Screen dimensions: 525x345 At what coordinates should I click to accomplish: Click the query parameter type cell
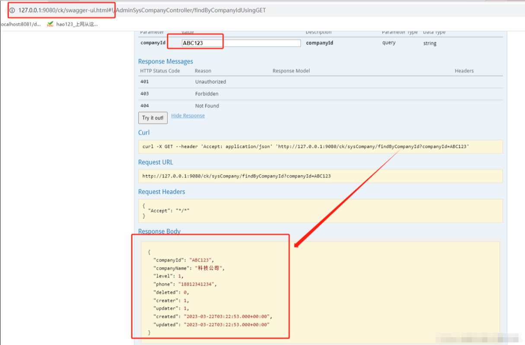(x=389, y=43)
